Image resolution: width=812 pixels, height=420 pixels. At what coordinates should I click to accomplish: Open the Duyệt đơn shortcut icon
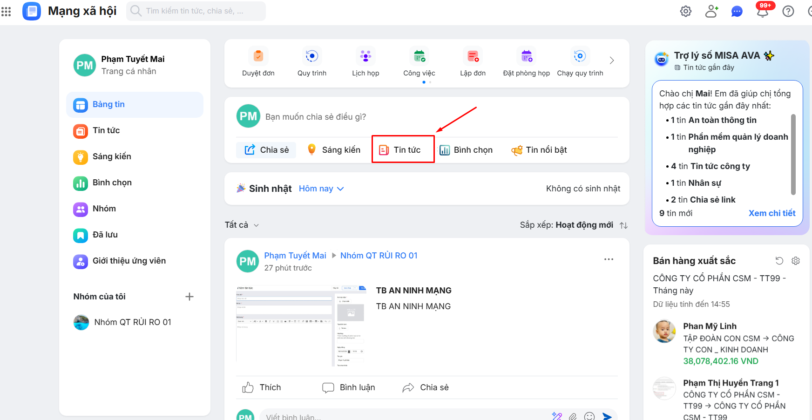pos(258,56)
